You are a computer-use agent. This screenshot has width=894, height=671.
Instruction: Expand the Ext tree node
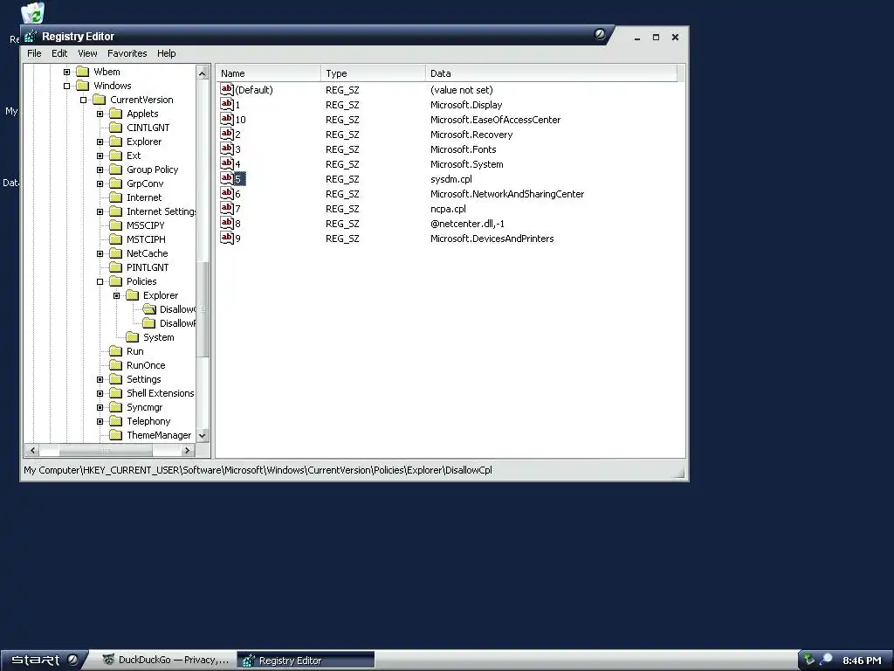tap(100, 156)
